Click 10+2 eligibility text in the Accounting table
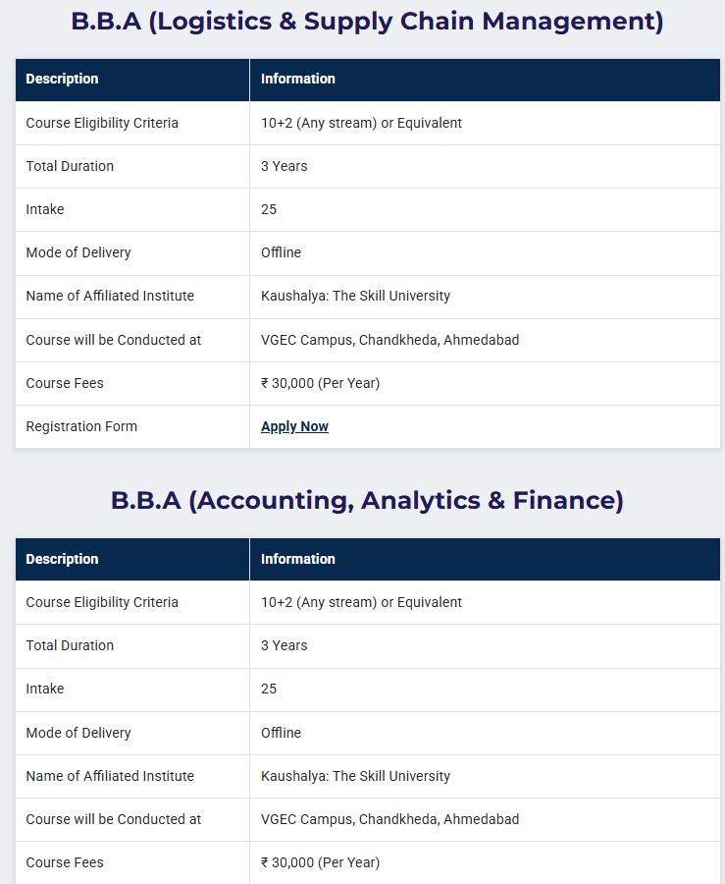The image size is (725, 884). [361, 602]
